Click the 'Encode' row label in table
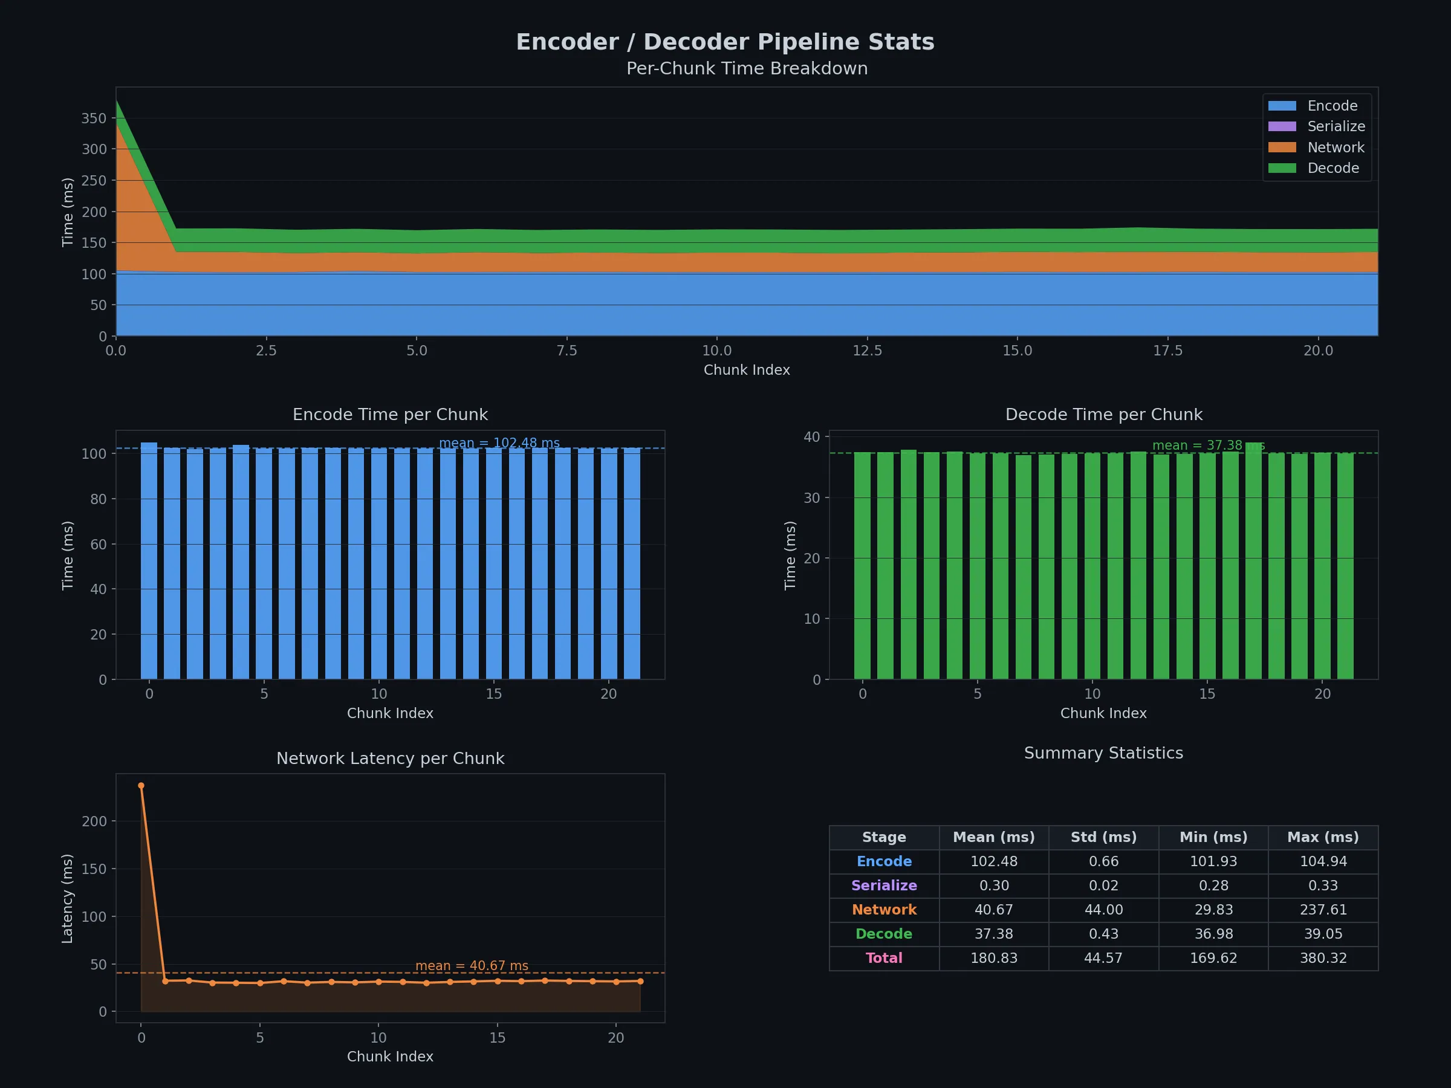 tap(885, 861)
